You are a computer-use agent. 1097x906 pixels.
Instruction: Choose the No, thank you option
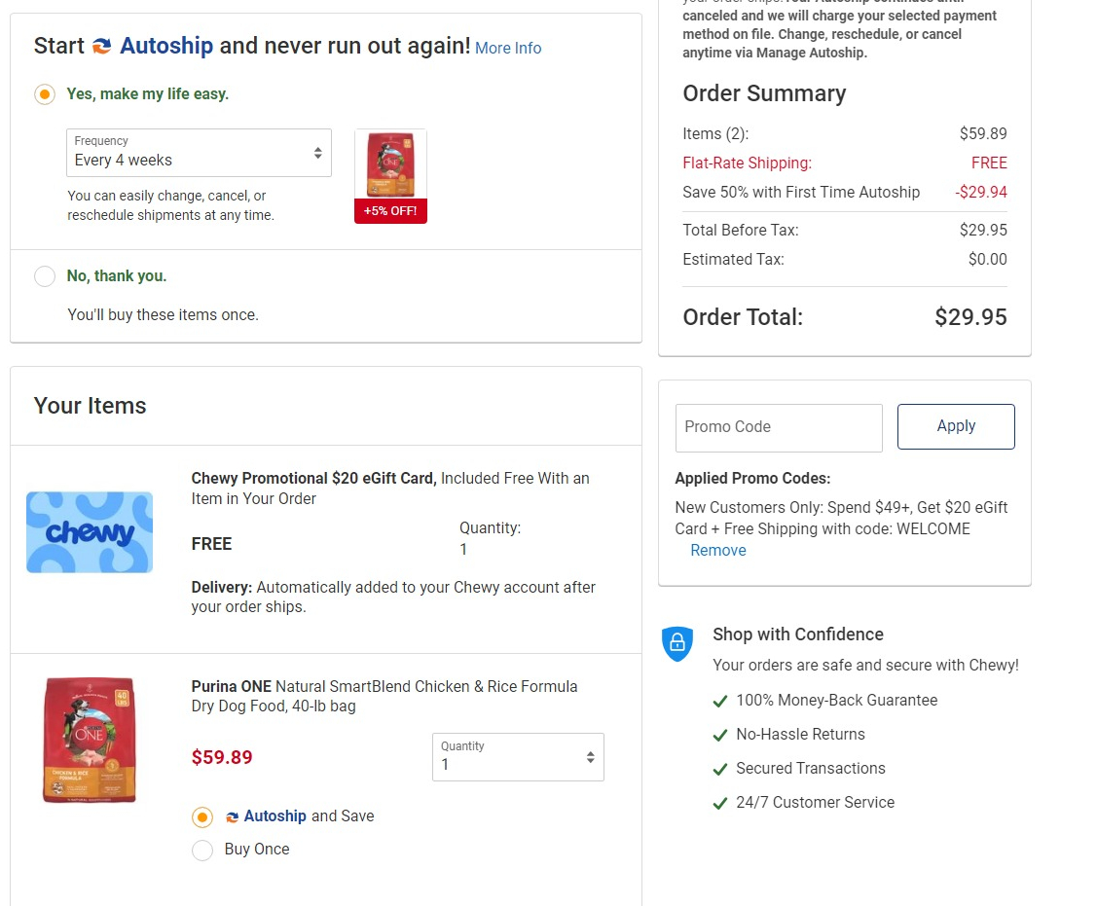[44, 276]
